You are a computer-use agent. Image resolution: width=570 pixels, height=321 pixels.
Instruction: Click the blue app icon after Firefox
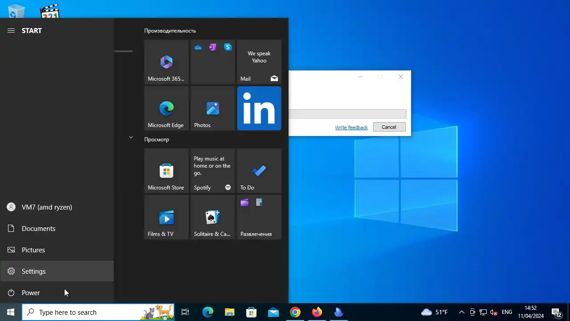pos(338,312)
